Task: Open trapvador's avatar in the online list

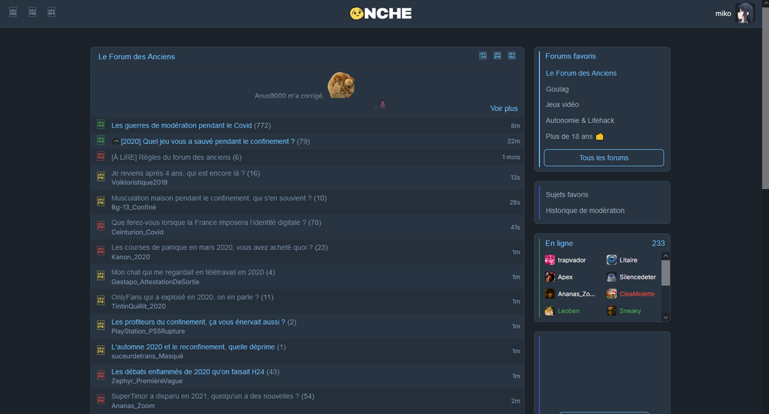Action: 550,260
